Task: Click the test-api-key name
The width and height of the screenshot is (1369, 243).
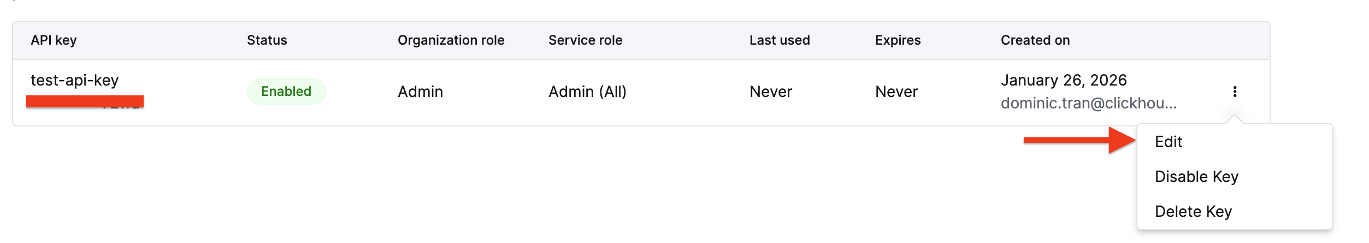Action: (74, 80)
